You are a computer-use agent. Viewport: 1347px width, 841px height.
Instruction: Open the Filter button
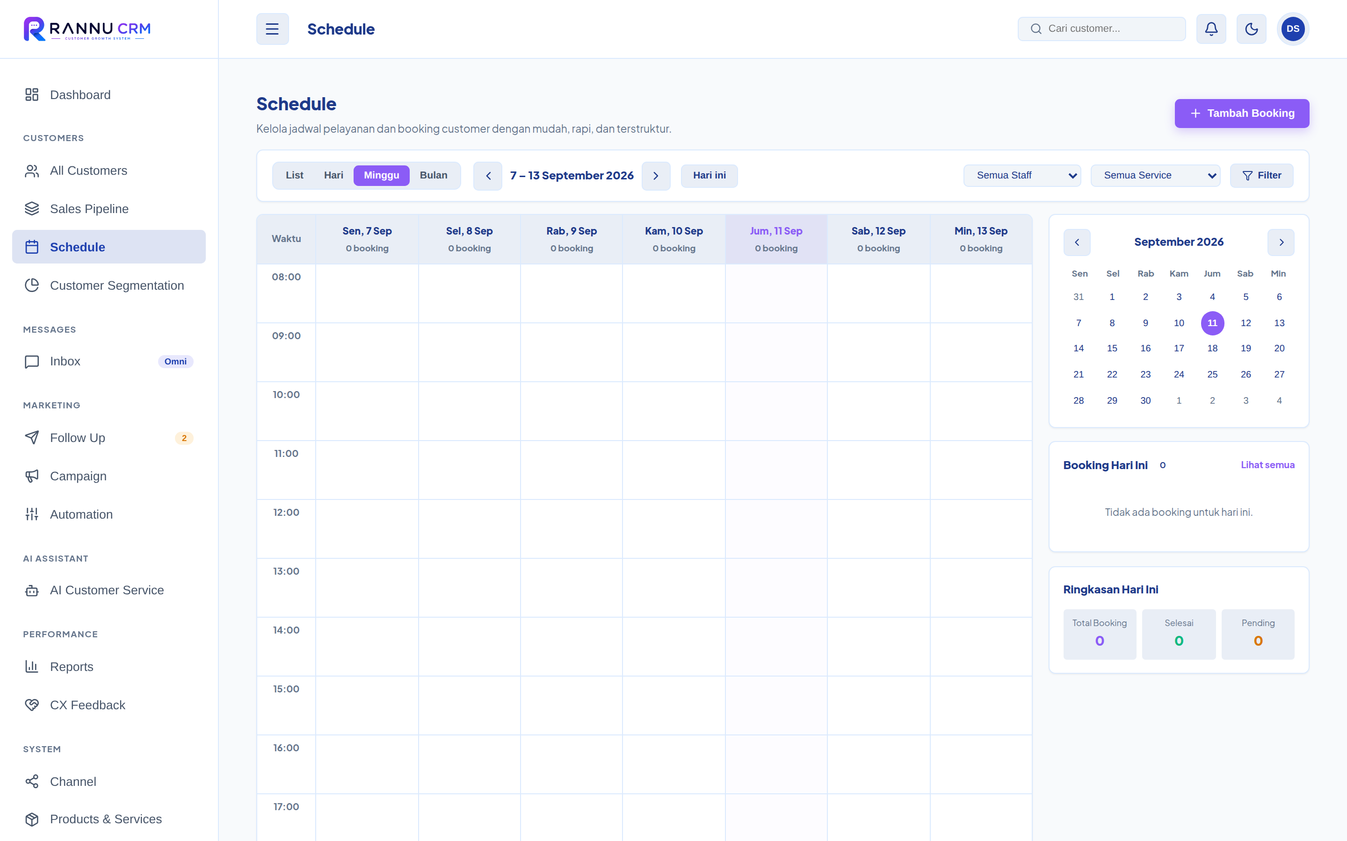click(x=1261, y=176)
